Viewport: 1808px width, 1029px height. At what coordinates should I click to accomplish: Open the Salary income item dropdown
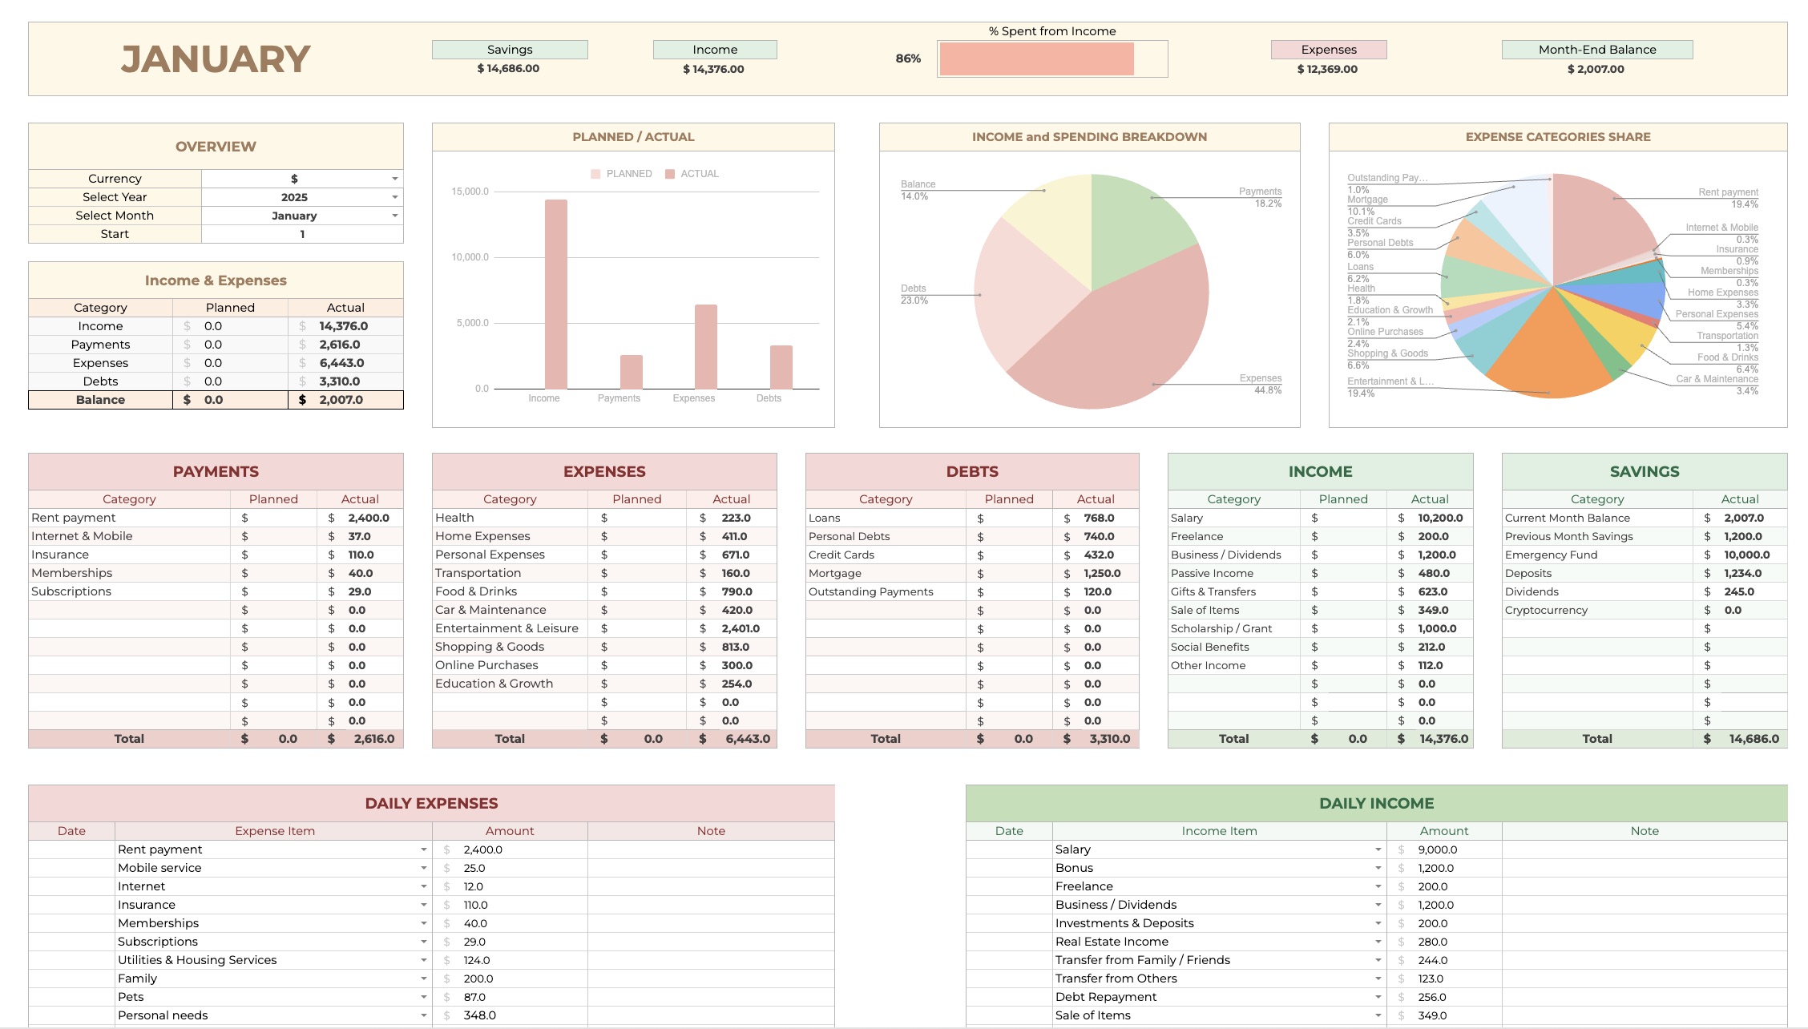click(x=1378, y=849)
